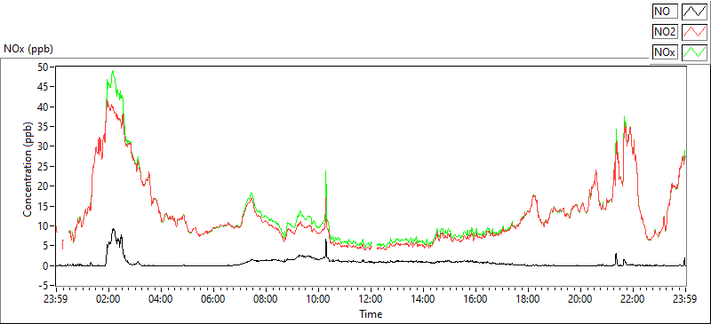Click the 20:00 x-axis tick label
The image size is (711, 324).
pos(580,298)
